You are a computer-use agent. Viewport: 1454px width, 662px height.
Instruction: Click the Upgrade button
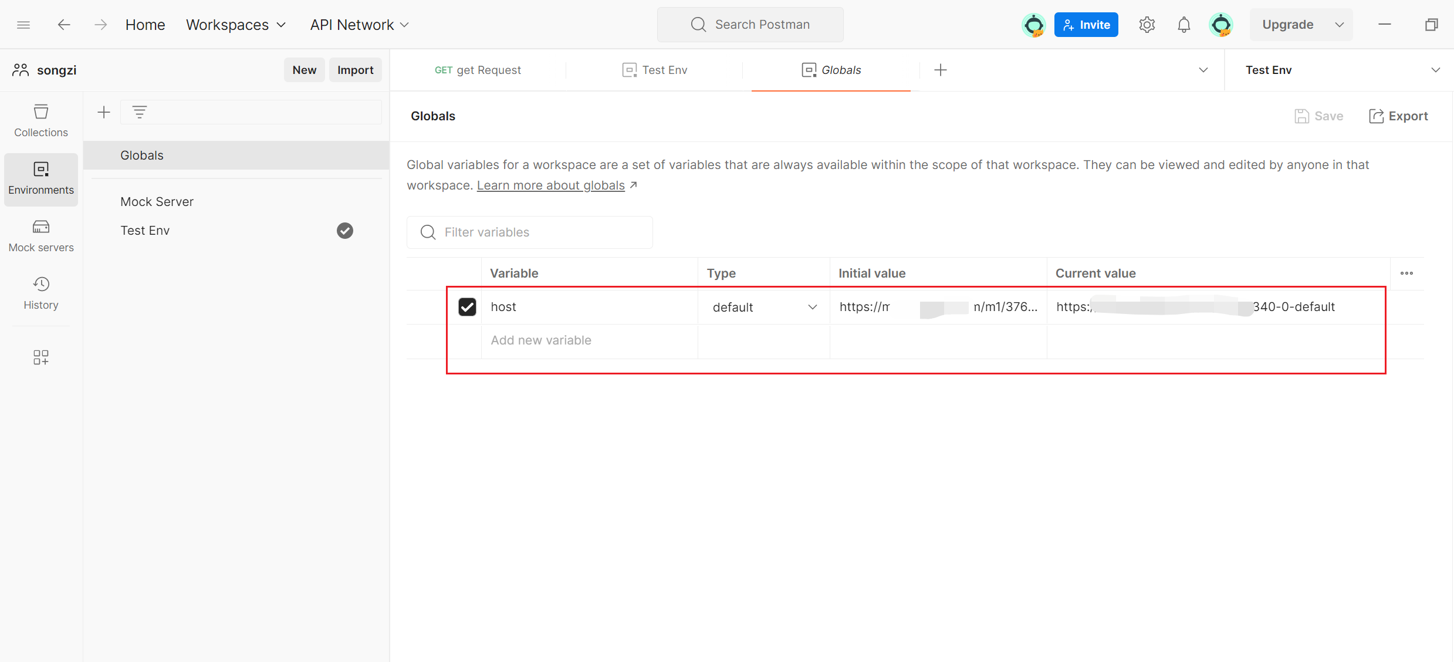click(1288, 25)
